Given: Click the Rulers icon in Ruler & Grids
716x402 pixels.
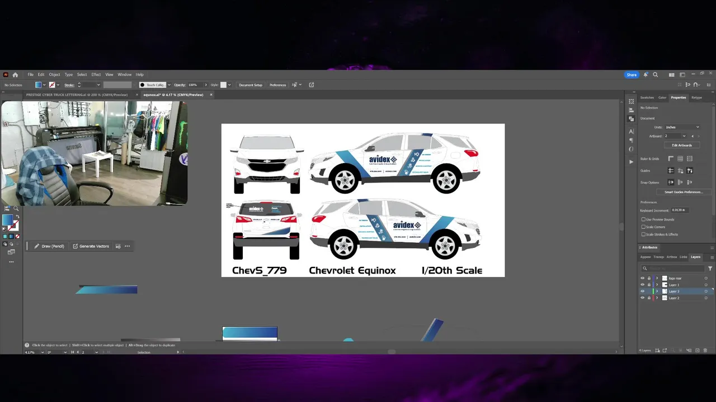Looking at the screenshot, I should click(x=671, y=159).
